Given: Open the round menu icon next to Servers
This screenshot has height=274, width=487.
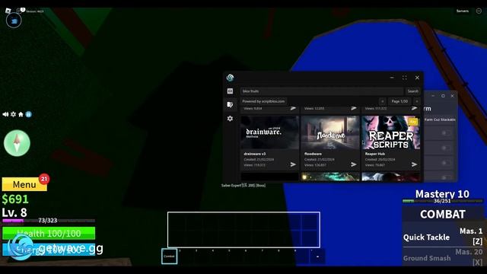Looking at the screenshot, I should [479, 11].
